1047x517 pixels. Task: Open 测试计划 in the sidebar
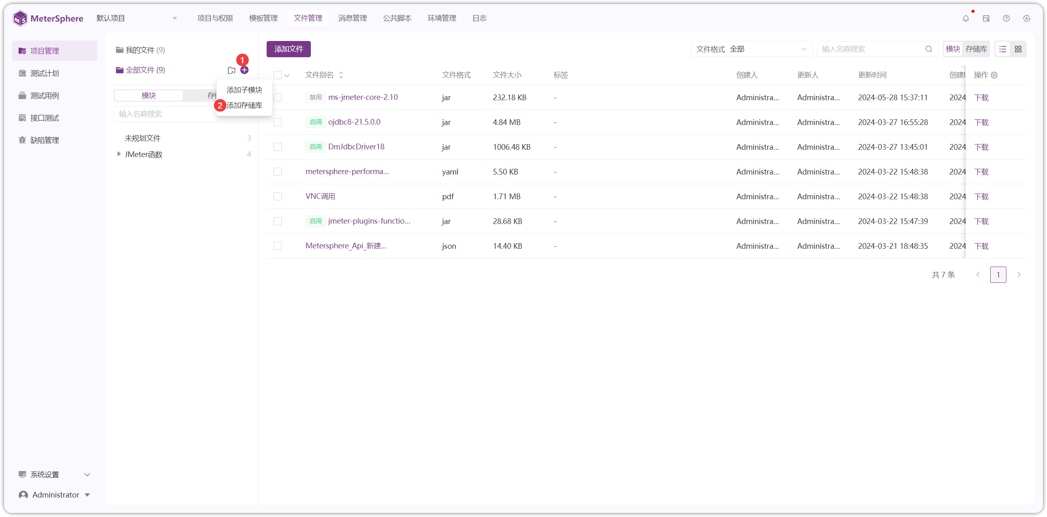point(55,73)
